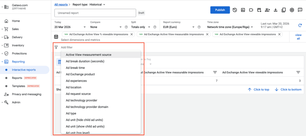Click the blue Publish button
This screenshot has height=136, width=306.
(220, 10)
